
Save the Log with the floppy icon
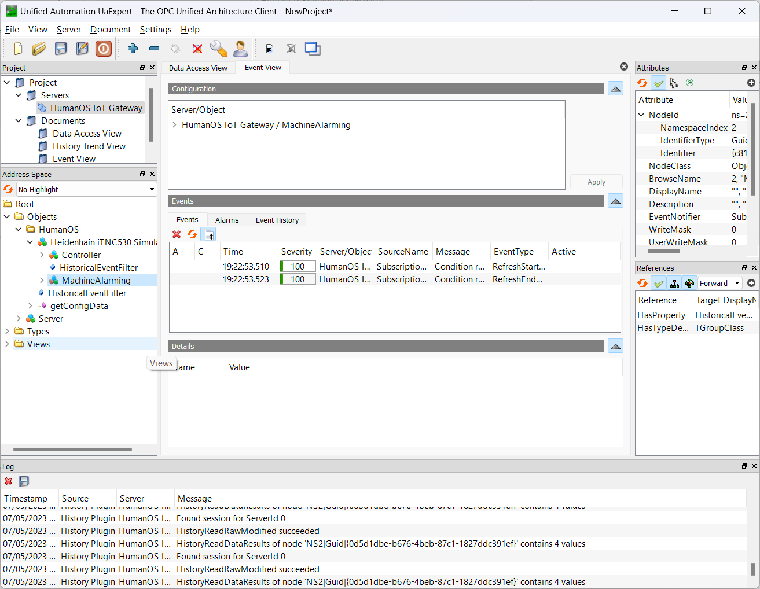24,481
